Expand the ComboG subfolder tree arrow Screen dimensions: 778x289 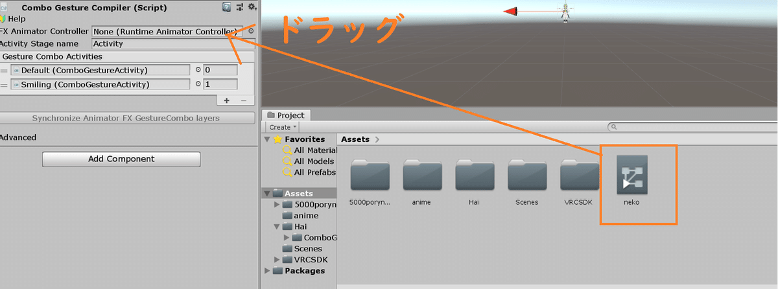[286, 238]
